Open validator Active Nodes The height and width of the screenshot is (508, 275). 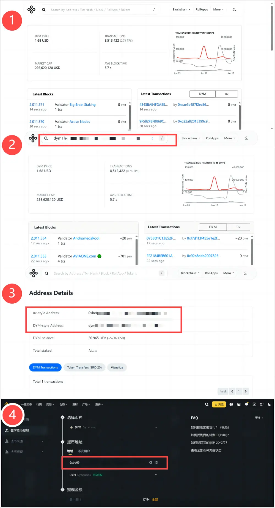coord(80,122)
